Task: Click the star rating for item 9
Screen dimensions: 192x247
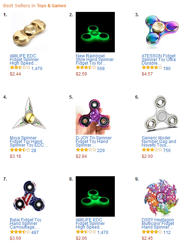Action: pos(152,232)
